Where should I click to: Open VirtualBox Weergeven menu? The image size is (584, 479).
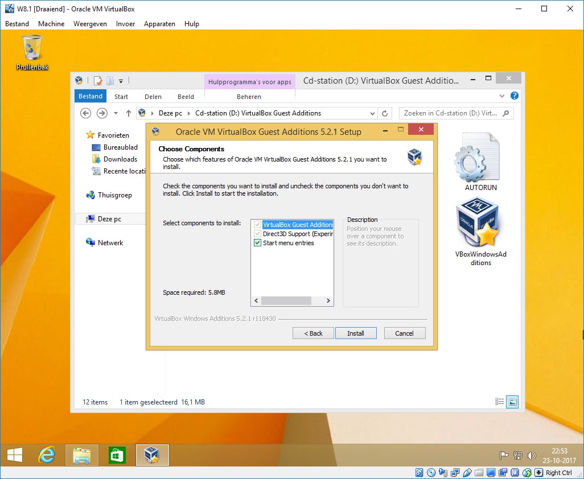click(x=90, y=24)
